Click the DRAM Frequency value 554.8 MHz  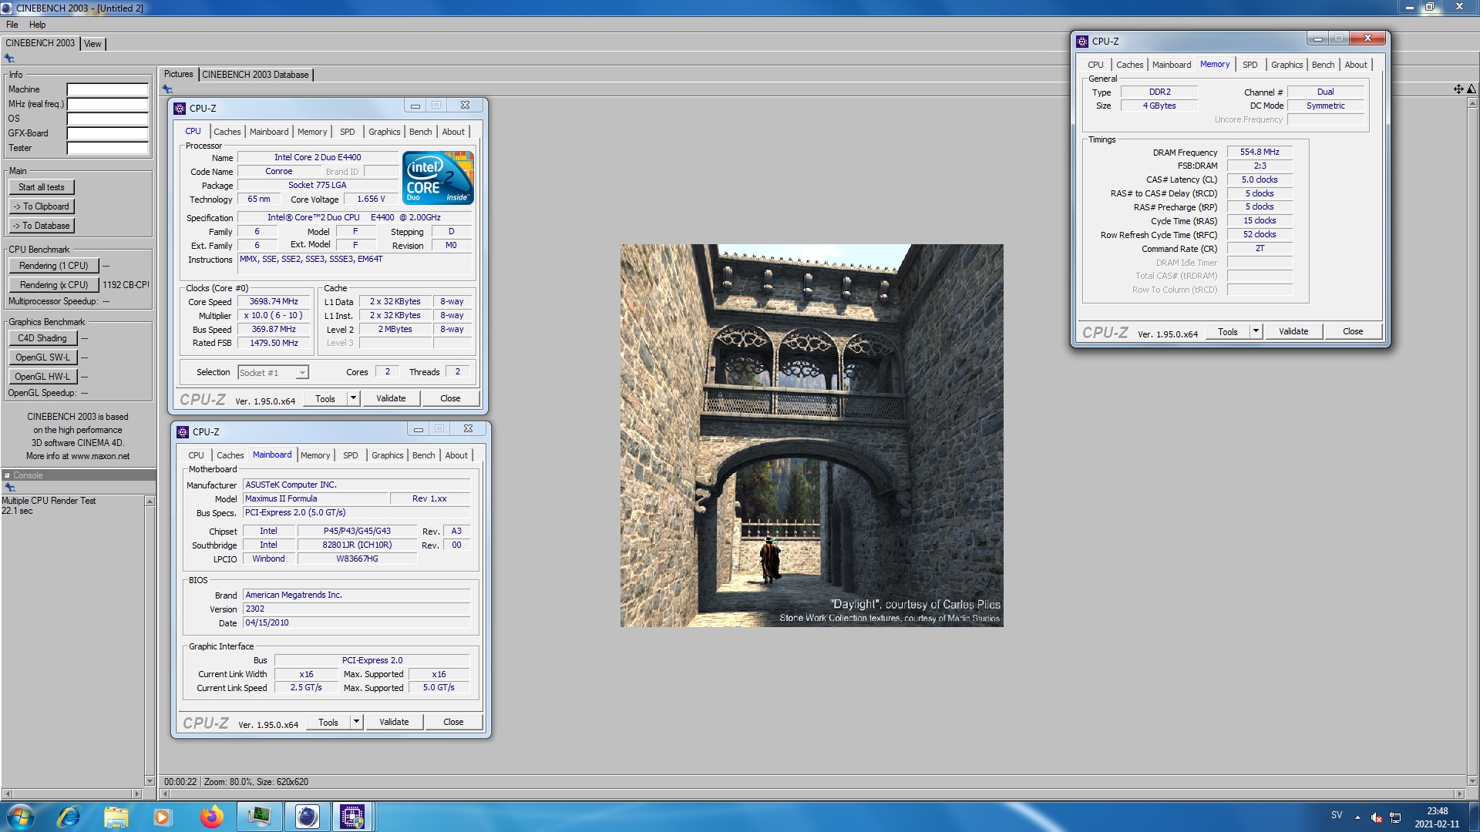[x=1260, y=153]
